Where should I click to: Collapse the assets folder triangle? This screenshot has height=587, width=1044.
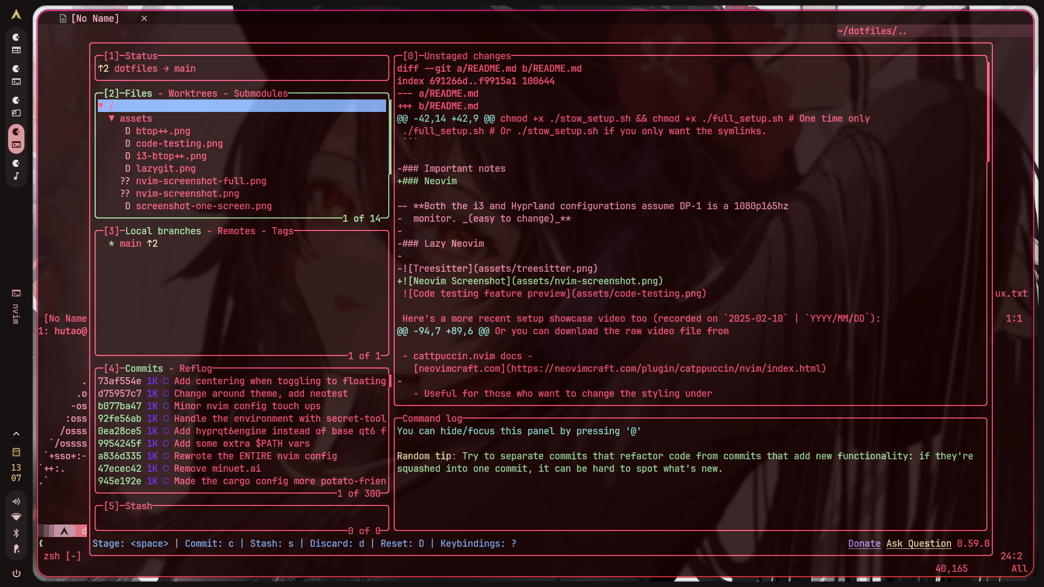point(111,118)
